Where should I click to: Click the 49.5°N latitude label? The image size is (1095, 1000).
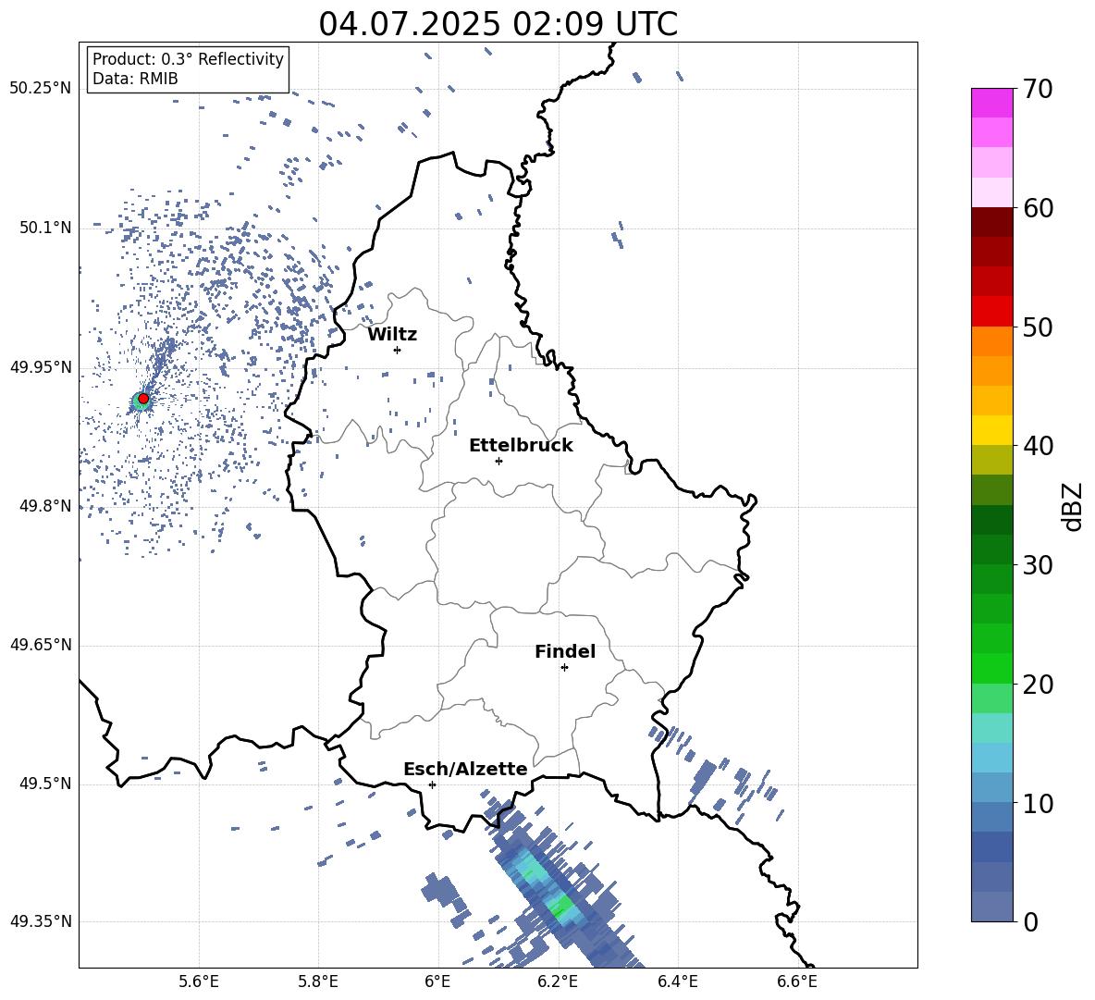45,784
